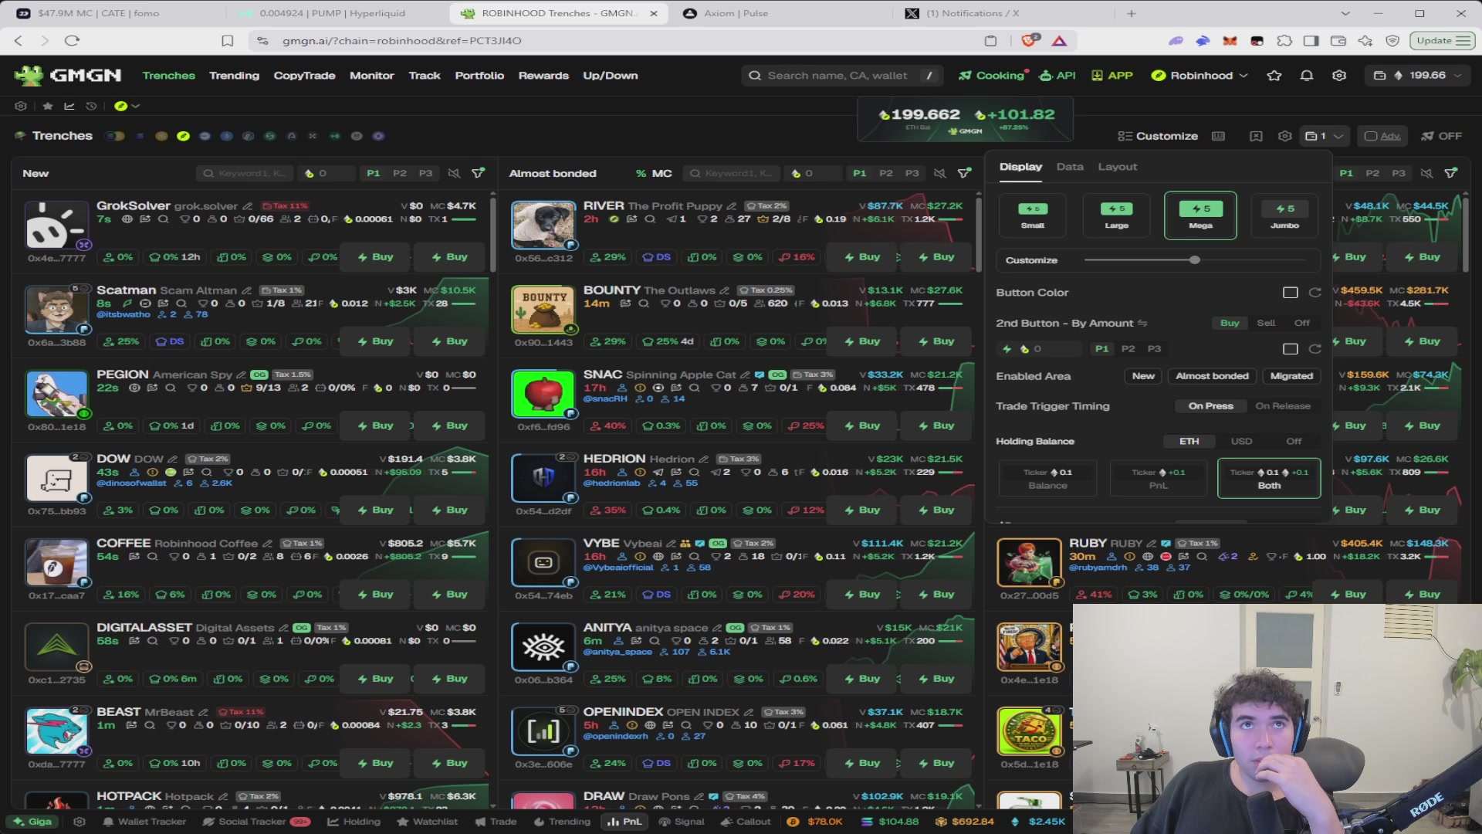Toggle the Almost bonded enabled area
1482x834 pixels.
click(x=1212, y=376)
